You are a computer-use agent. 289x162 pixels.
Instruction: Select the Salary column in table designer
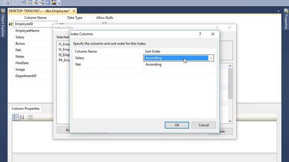pyautogui.click(x=20, y=37)
